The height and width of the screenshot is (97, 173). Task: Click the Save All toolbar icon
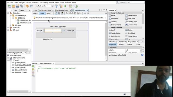coord(22,6)
